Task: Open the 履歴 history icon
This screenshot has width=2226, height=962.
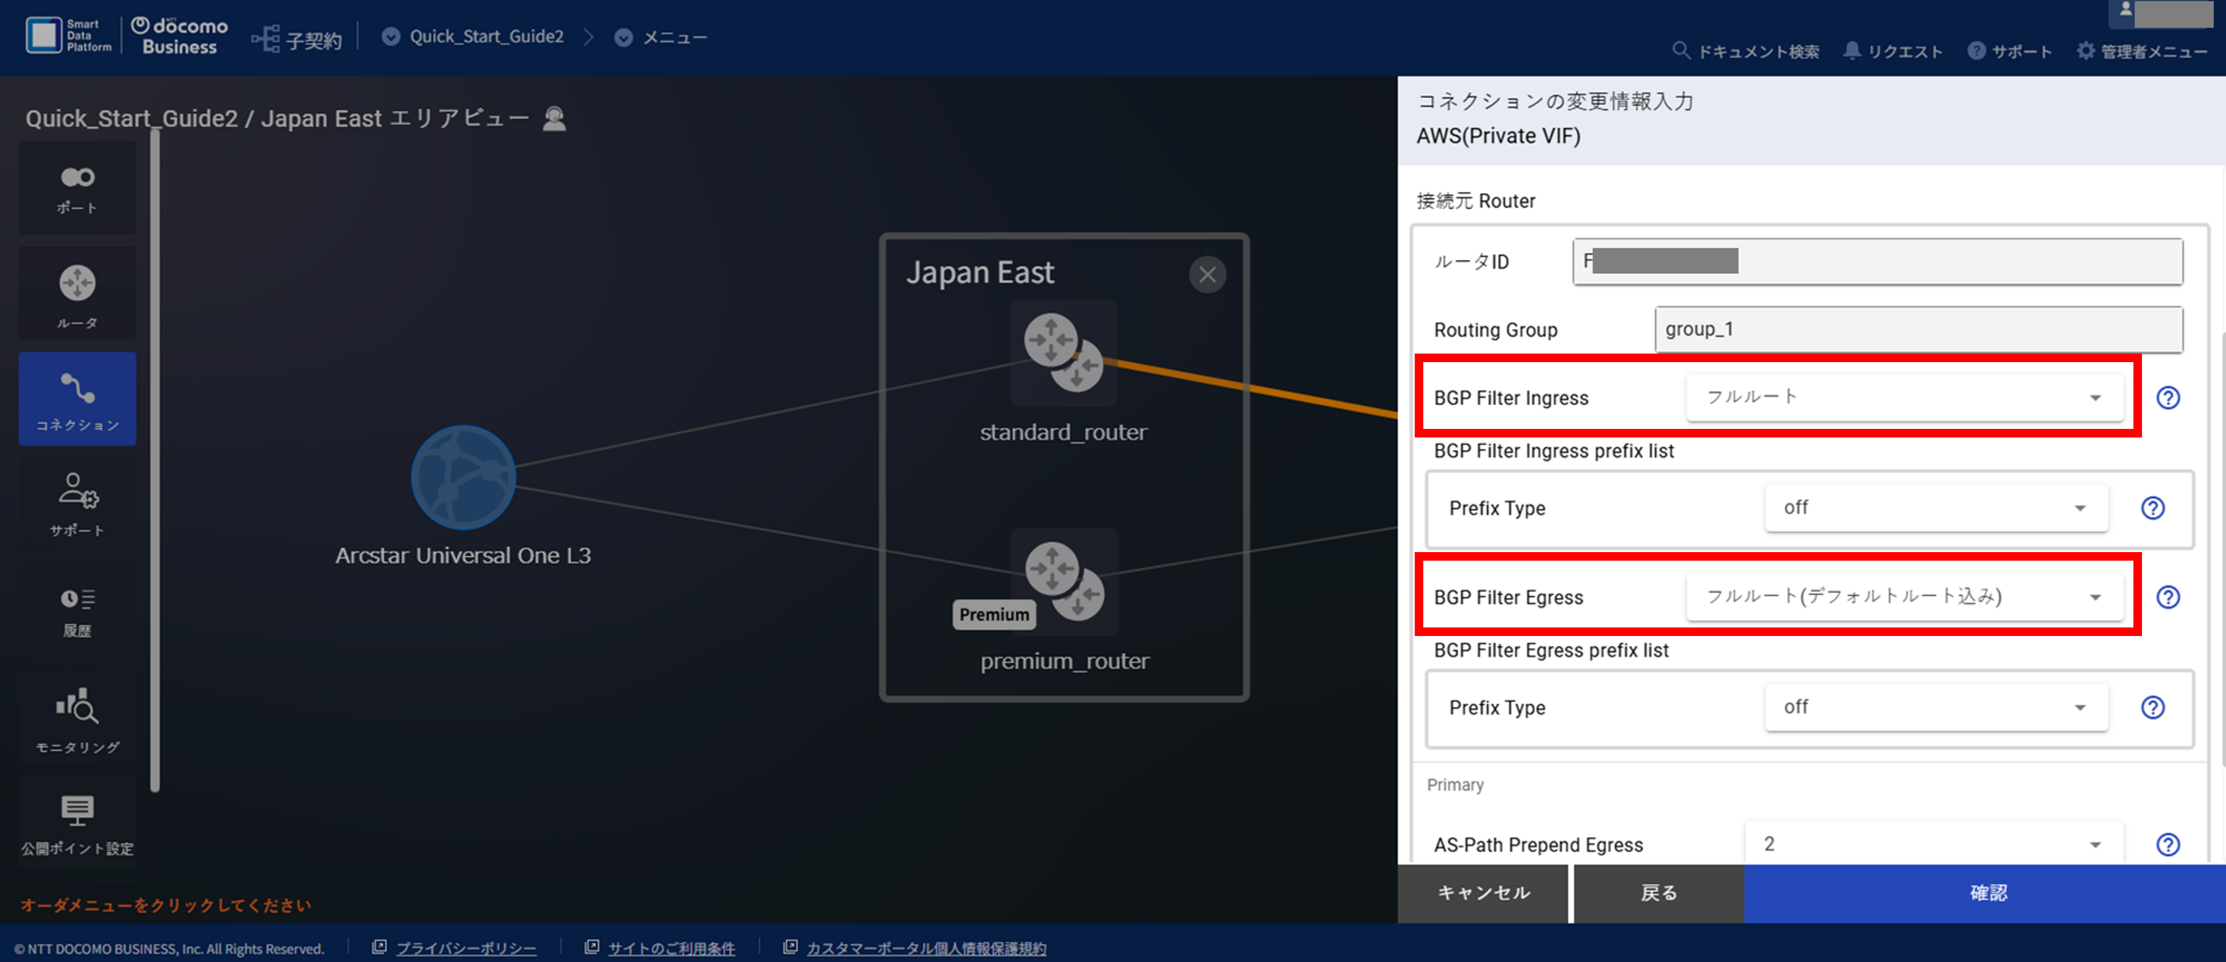Action: pos(77,612)
